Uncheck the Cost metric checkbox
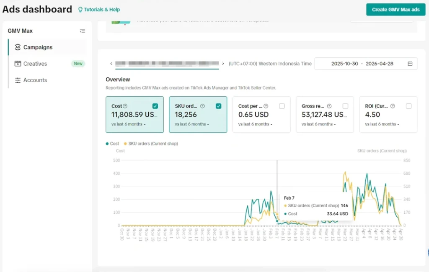The height and width of the screenshot is (272, 429). pos(155,106)
